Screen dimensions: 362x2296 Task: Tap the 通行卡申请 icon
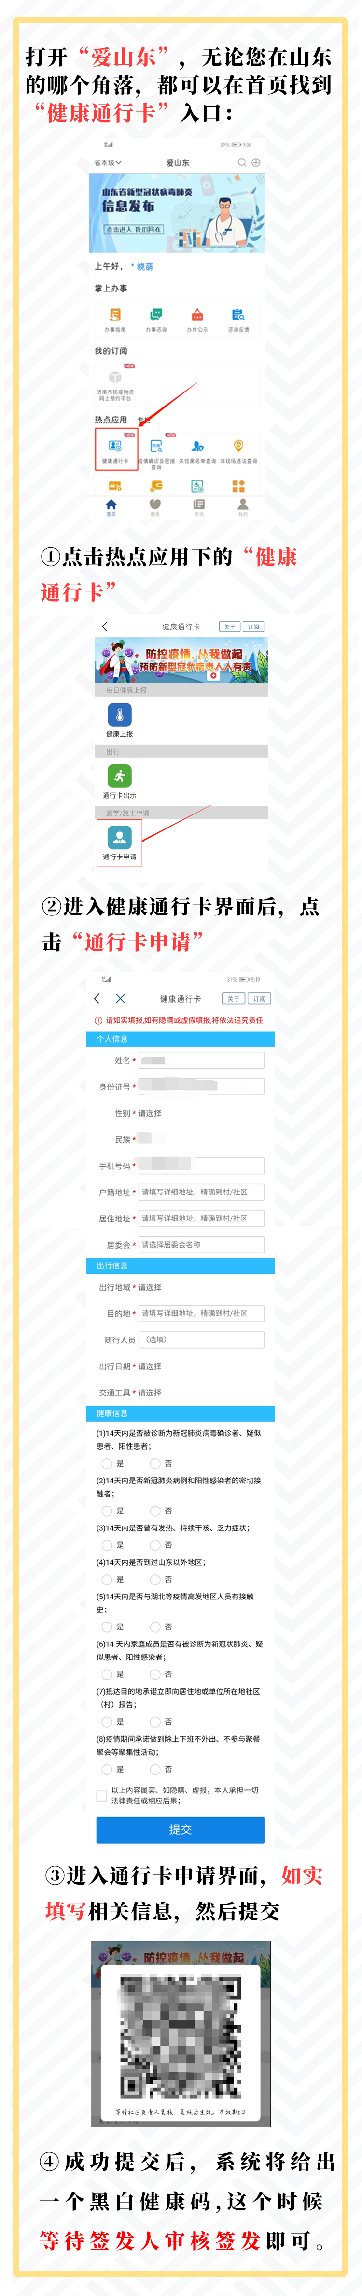click(x=119, y=837)
